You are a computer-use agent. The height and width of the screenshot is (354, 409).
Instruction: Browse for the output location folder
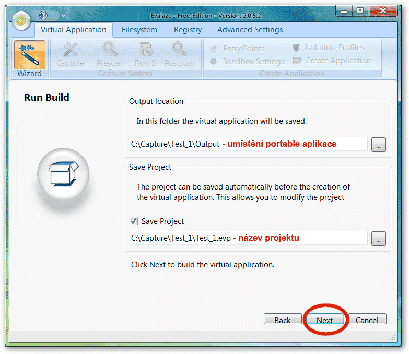pyautogui.click(x=379, y=145)
